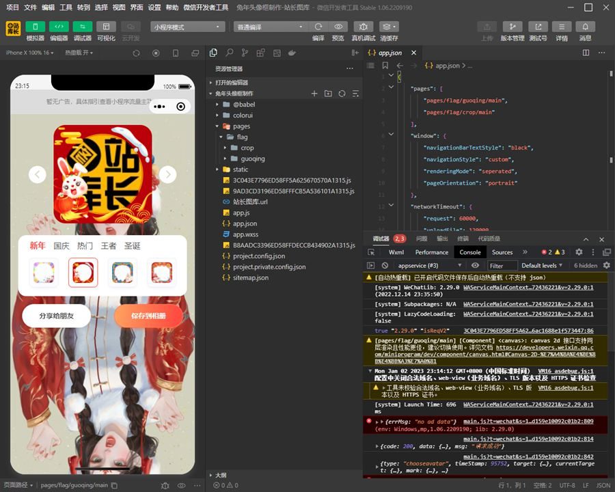Image resolution: width=615 pixels, height=492 pixels.
Task: Switch to the Sources tab in debugger
Action: point(502,251)
